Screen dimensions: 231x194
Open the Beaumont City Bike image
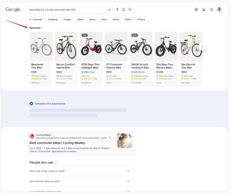coord(41,47)
